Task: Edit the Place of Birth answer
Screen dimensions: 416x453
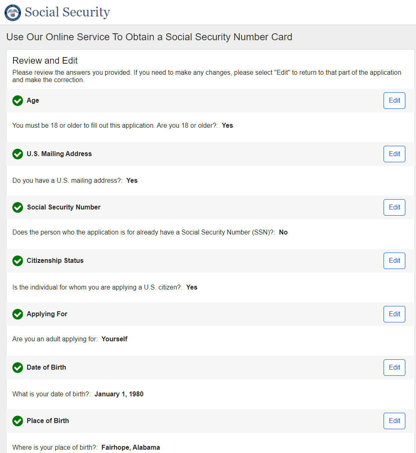Action: click(394, 421)
